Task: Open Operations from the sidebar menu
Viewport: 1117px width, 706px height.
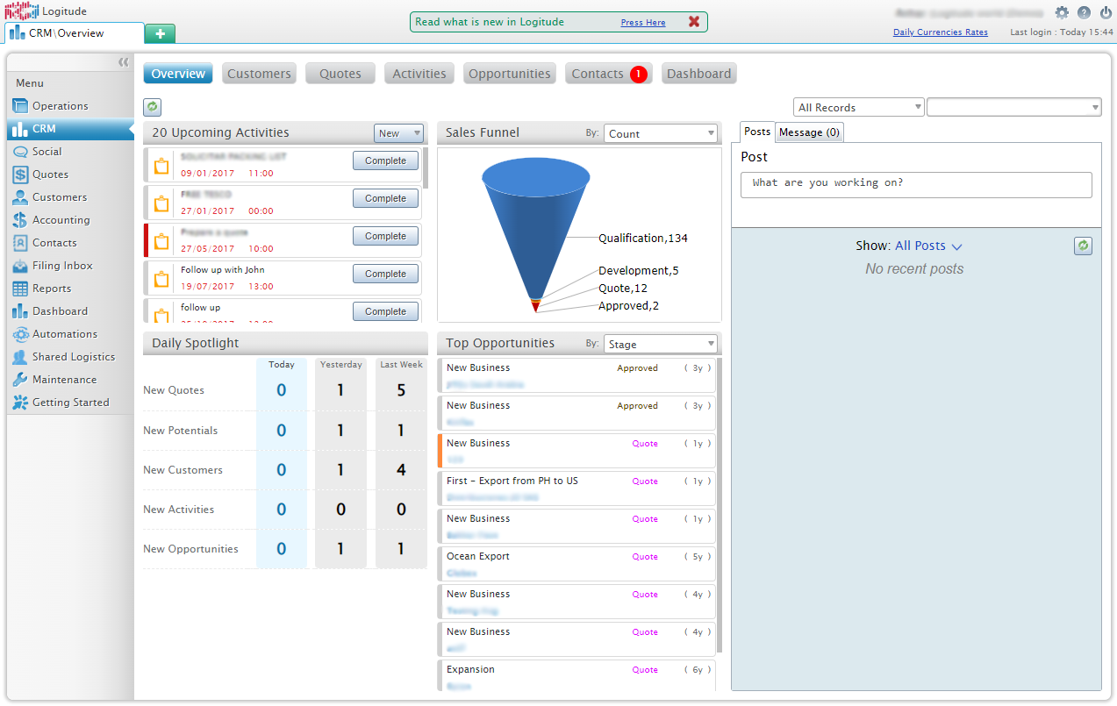Action: (70, 106)
